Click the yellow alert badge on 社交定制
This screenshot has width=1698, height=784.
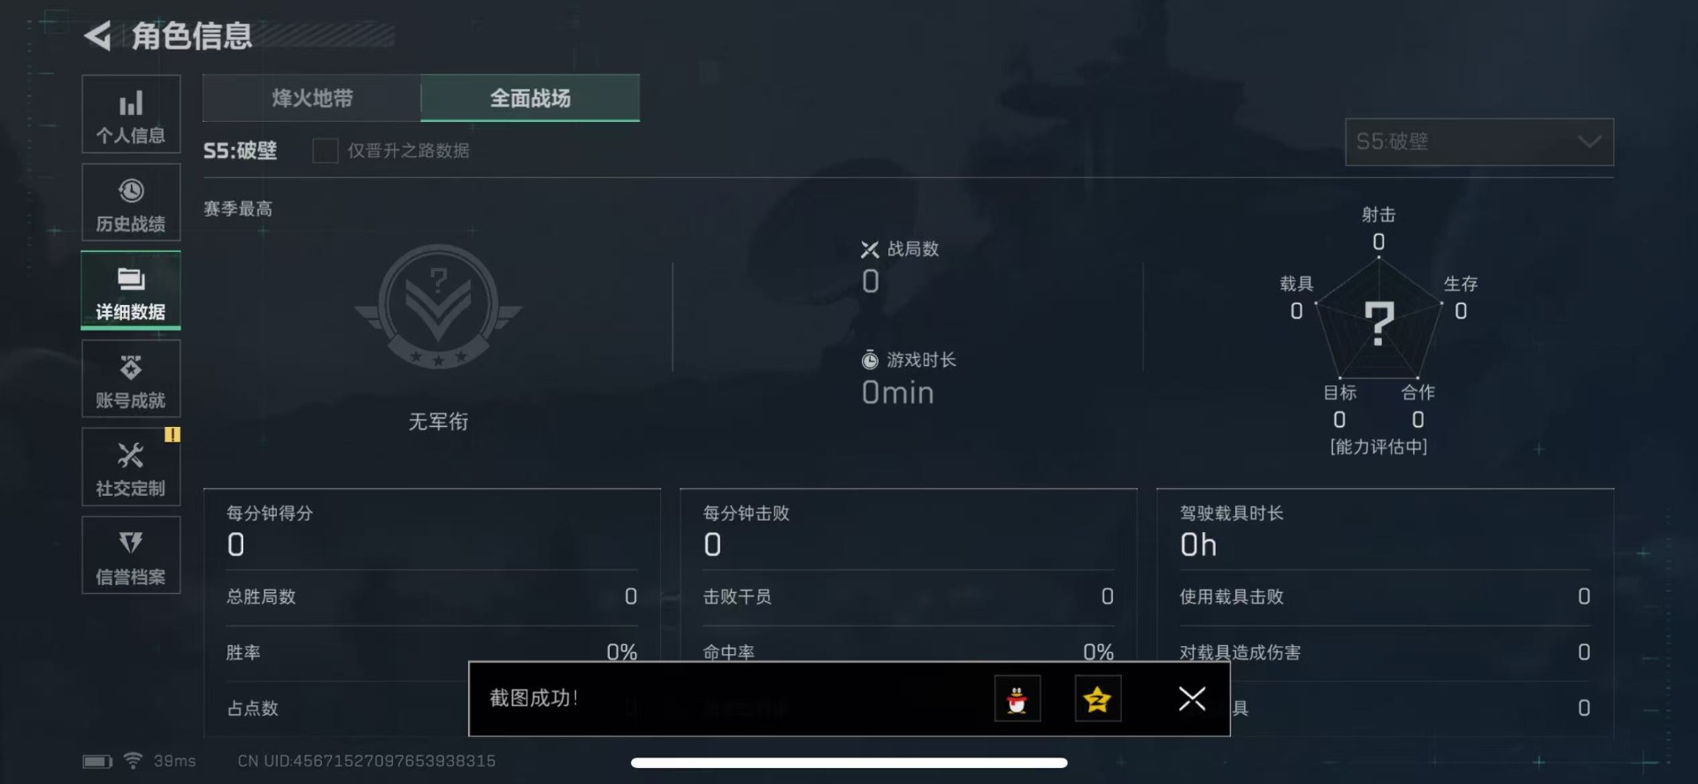[x=173, y=434]
